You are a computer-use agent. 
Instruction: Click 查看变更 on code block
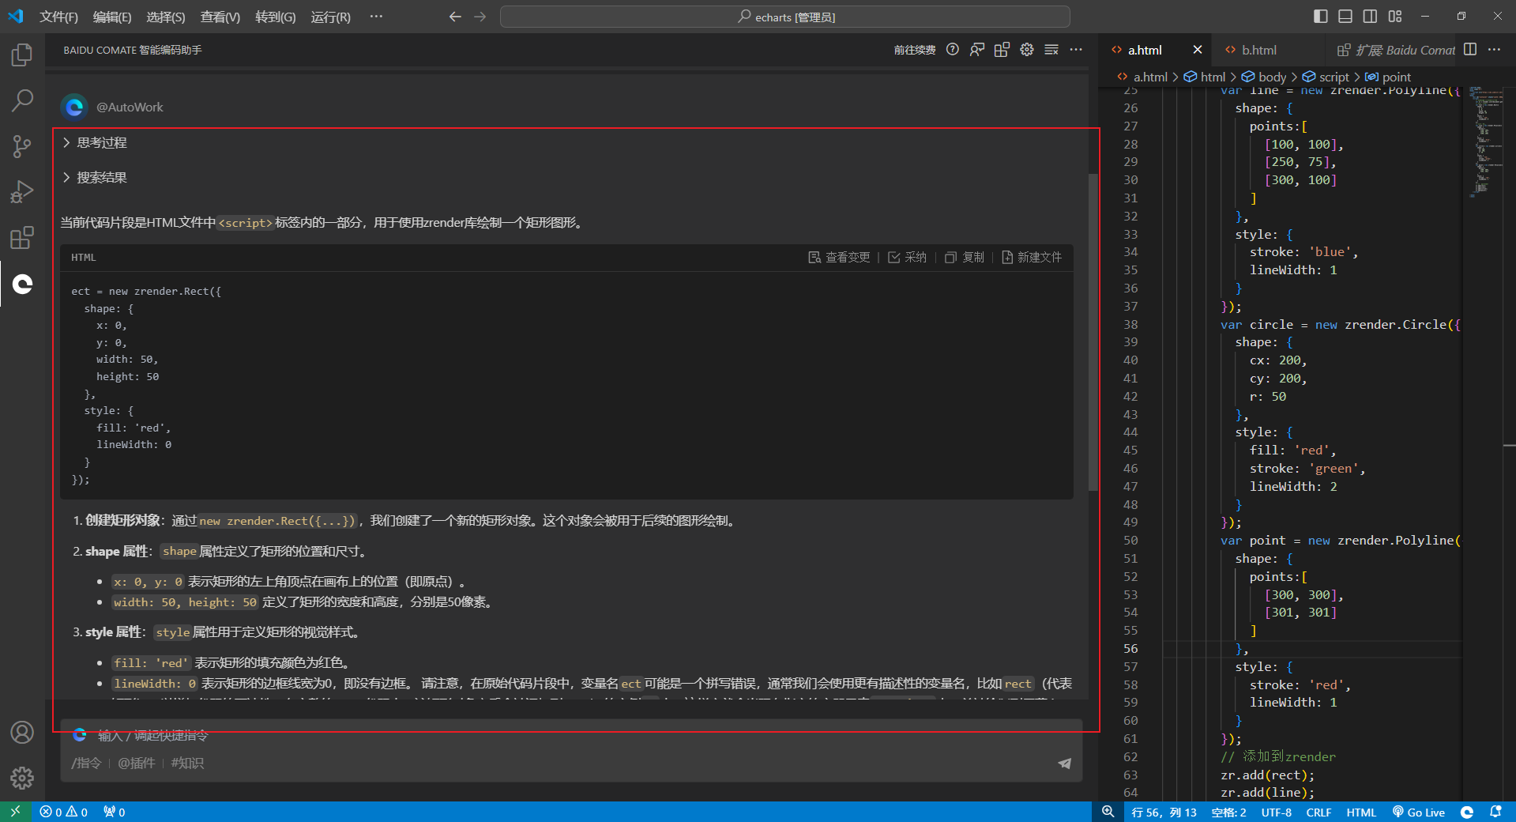click(x=839, y=258)
